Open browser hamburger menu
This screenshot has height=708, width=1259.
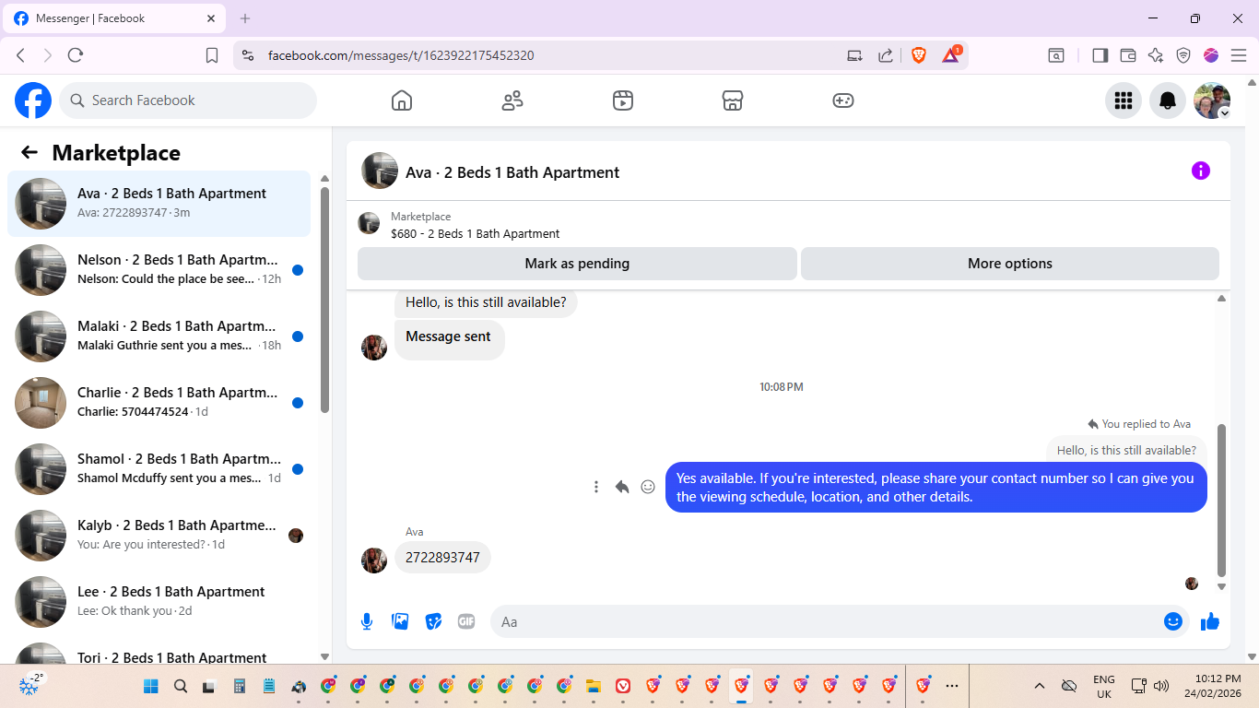click(x=1239, y=55)
